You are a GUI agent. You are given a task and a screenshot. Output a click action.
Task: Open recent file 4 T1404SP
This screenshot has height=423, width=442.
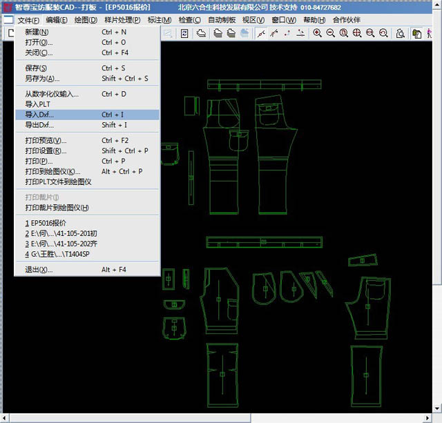pos(88,255)
